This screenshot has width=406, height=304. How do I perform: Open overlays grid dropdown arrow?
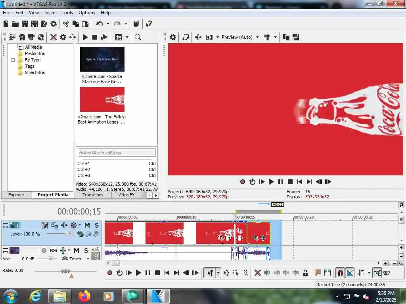[275, 37]
